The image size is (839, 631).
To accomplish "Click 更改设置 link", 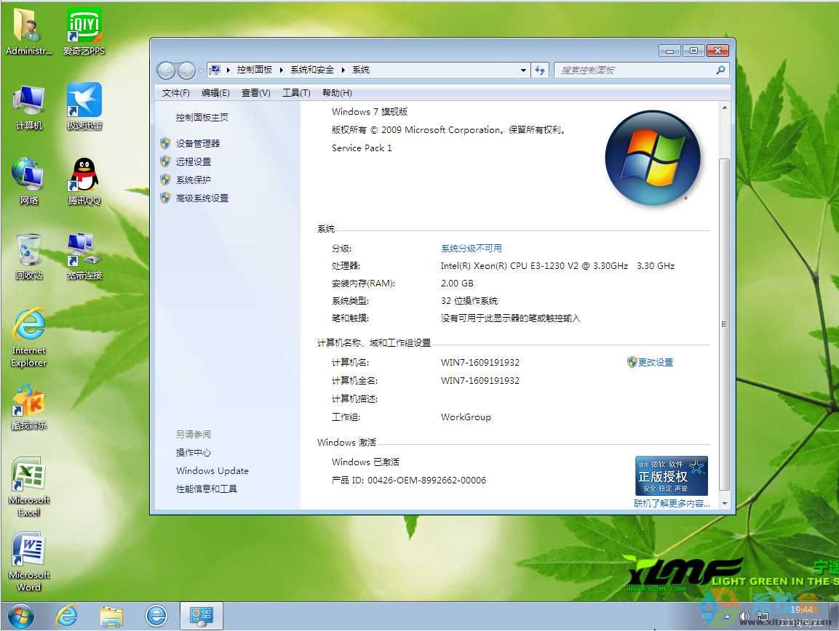I will [656, 362].
